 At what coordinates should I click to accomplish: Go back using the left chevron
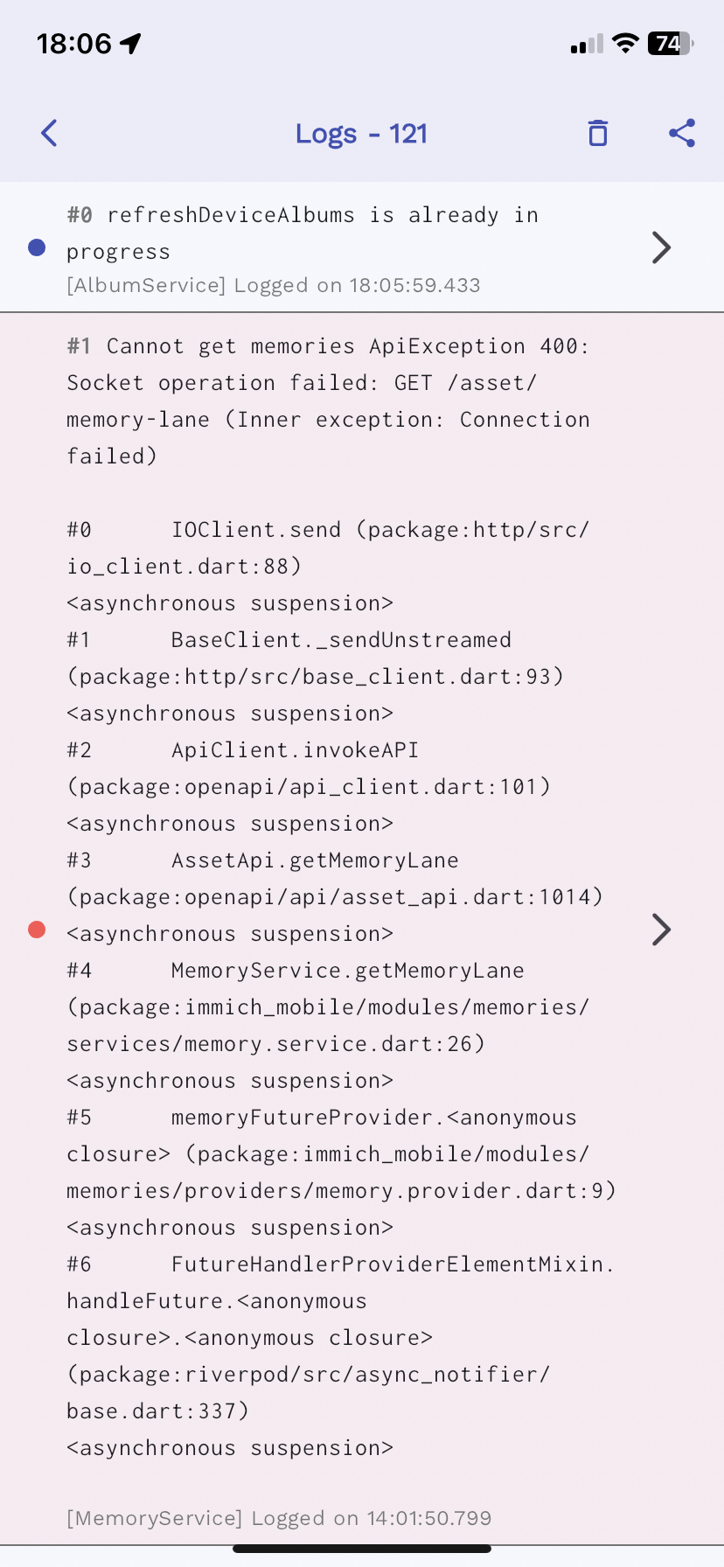click(49, 133)
